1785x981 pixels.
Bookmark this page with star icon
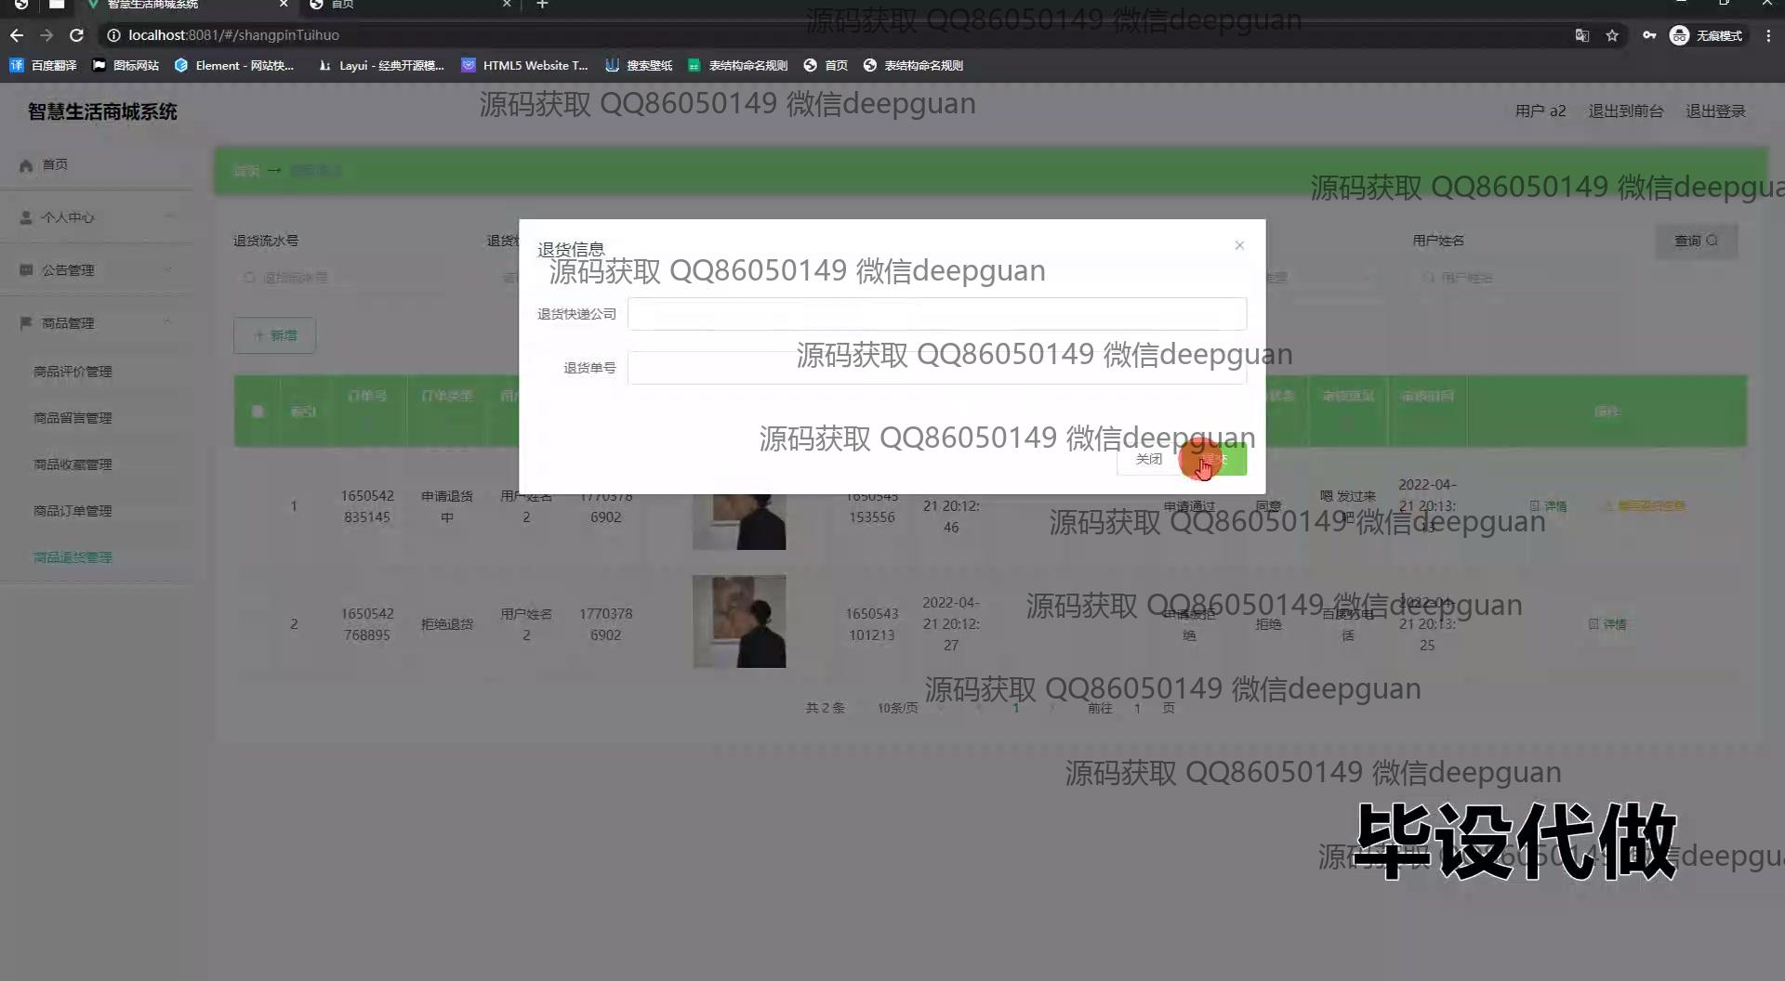point(1612,35)
